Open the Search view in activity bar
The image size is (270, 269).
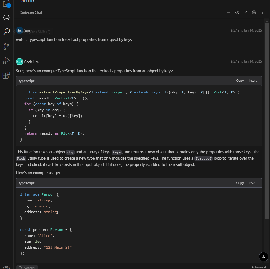(6, 32)
